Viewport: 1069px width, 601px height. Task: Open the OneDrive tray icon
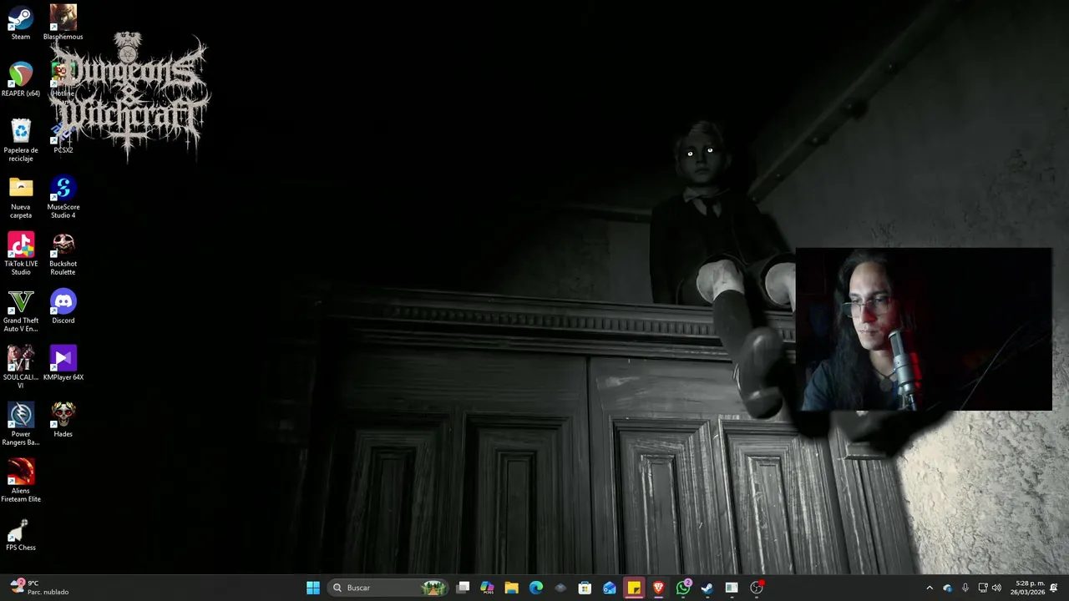947,588
